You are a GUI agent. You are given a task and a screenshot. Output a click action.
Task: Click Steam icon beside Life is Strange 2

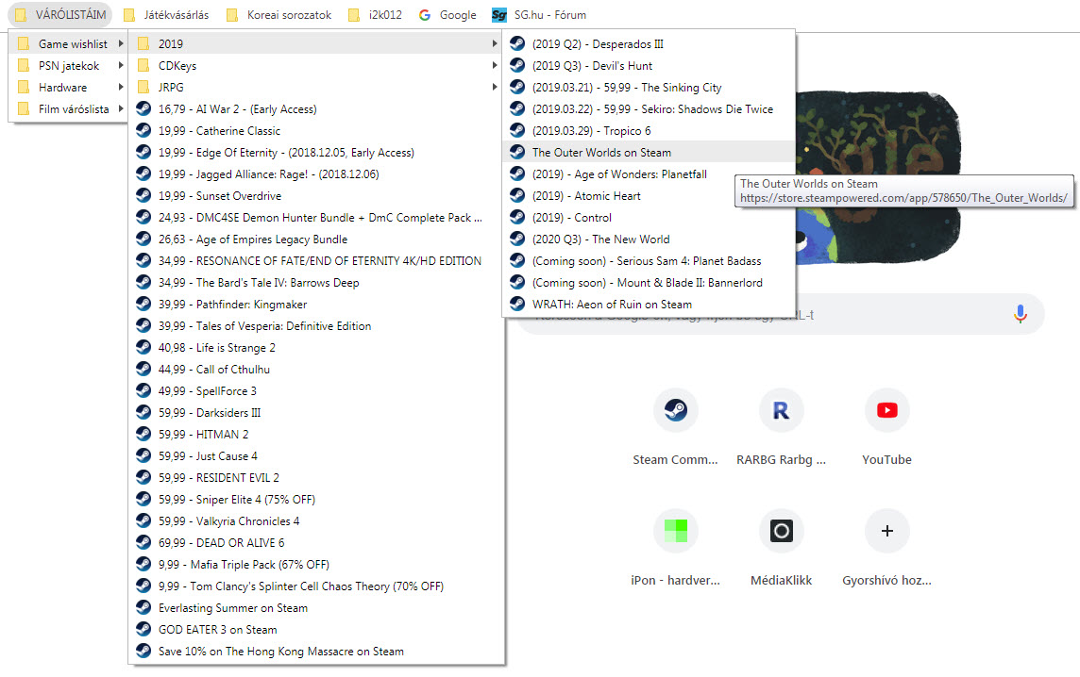pos(143,347)
